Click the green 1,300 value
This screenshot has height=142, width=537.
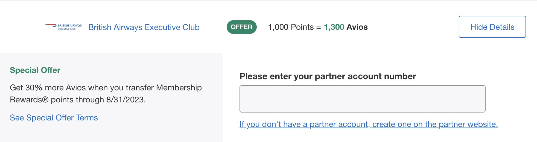coord(334,27)
